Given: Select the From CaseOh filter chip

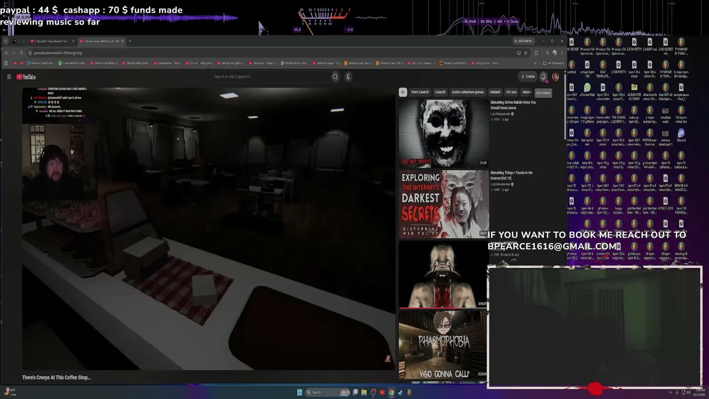Looking at the screenshot, I should click(419, 92).
